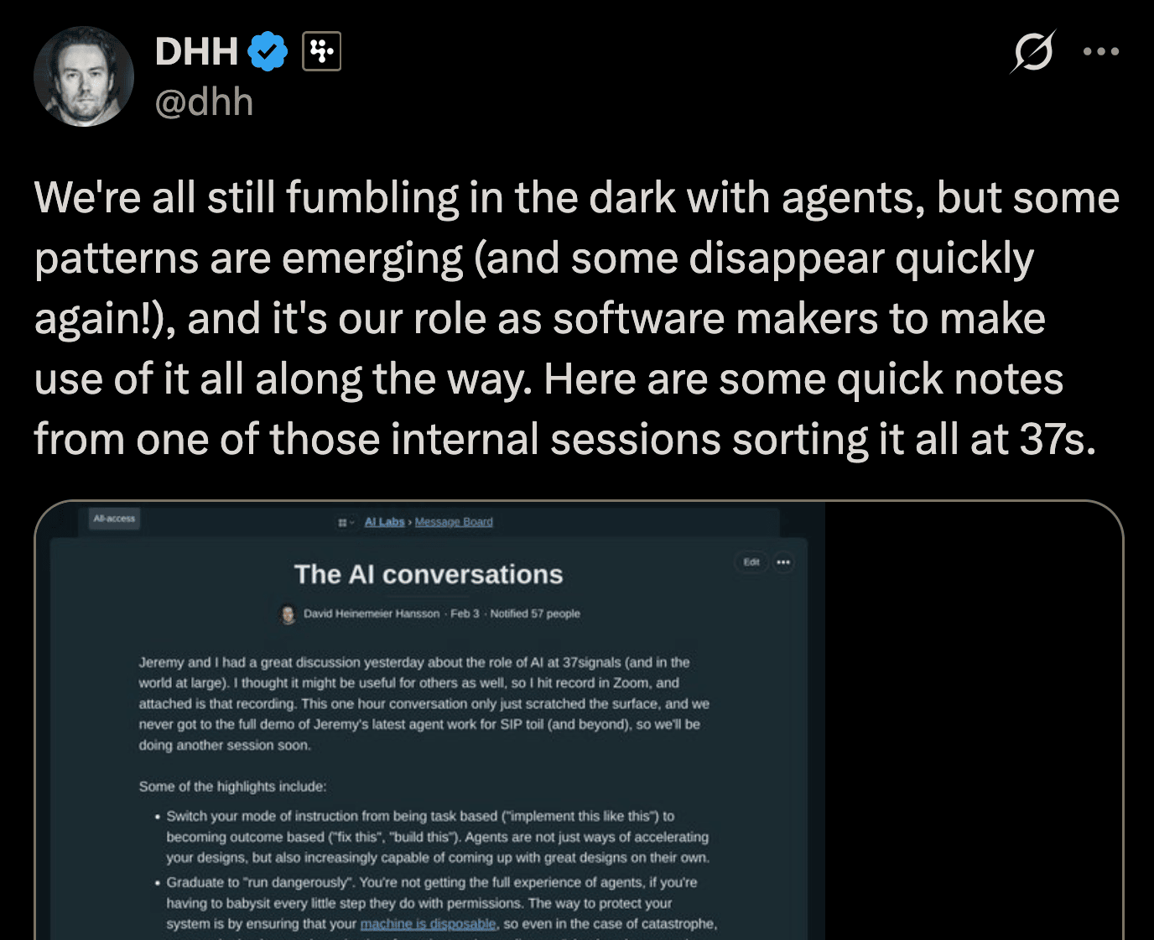Click the All-access label in the top-left
Viewport: 1154px width, 940px height.
tap(115, 519)
